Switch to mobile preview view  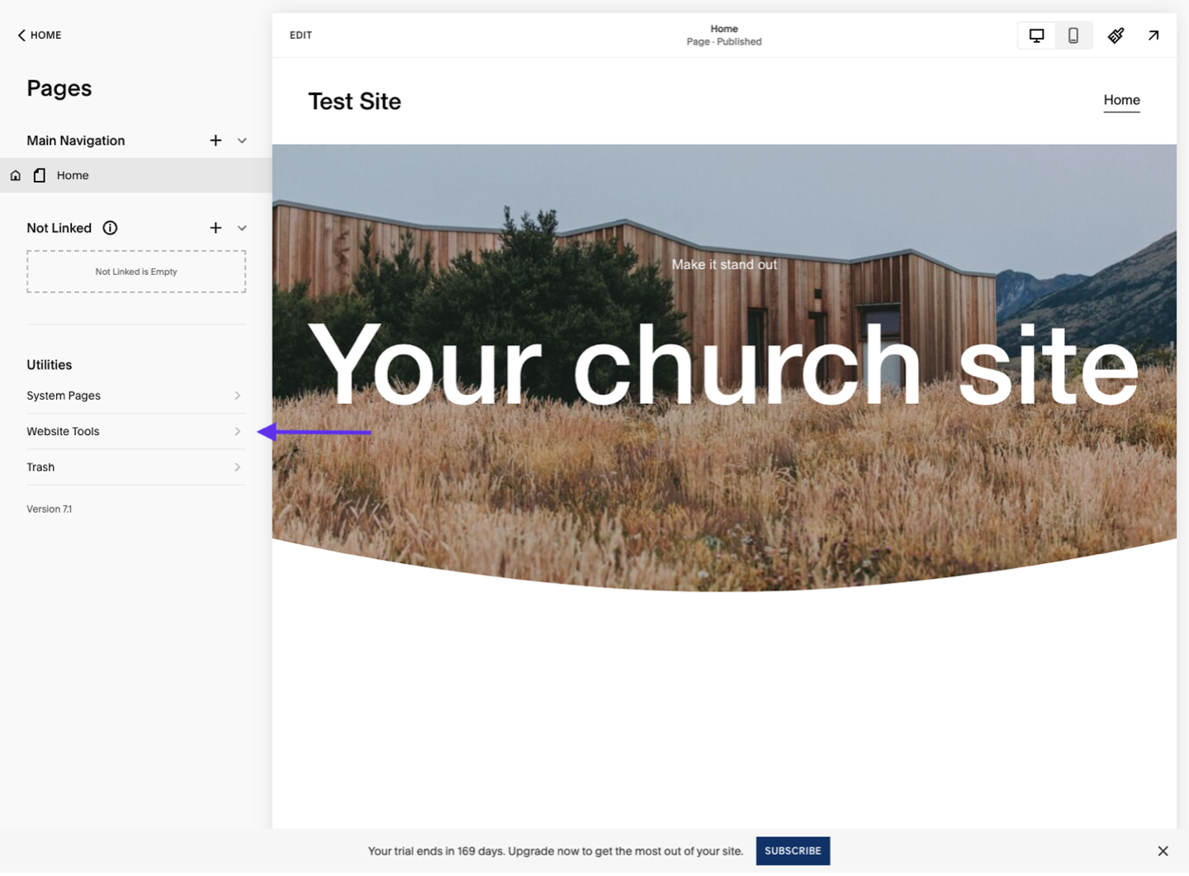tap(1073, 36)
